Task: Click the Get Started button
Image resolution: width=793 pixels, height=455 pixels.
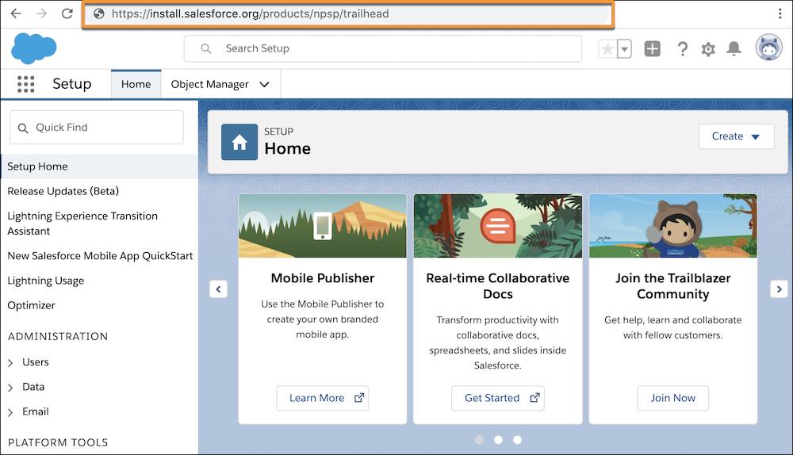Action: 498,399
